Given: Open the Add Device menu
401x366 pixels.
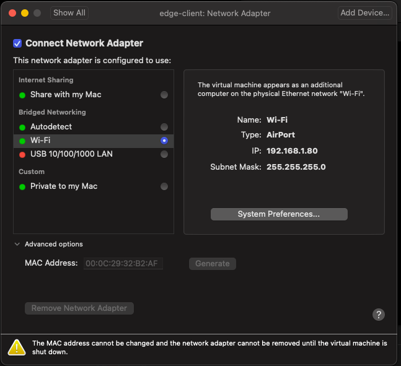Looking at the screenshot, I should pyautogui.click(x=364, y=12).
